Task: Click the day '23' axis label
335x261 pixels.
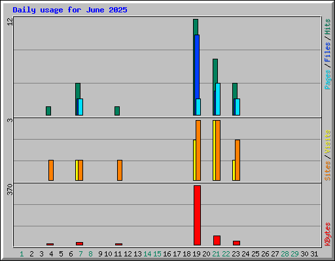Action: click(236, 254)
